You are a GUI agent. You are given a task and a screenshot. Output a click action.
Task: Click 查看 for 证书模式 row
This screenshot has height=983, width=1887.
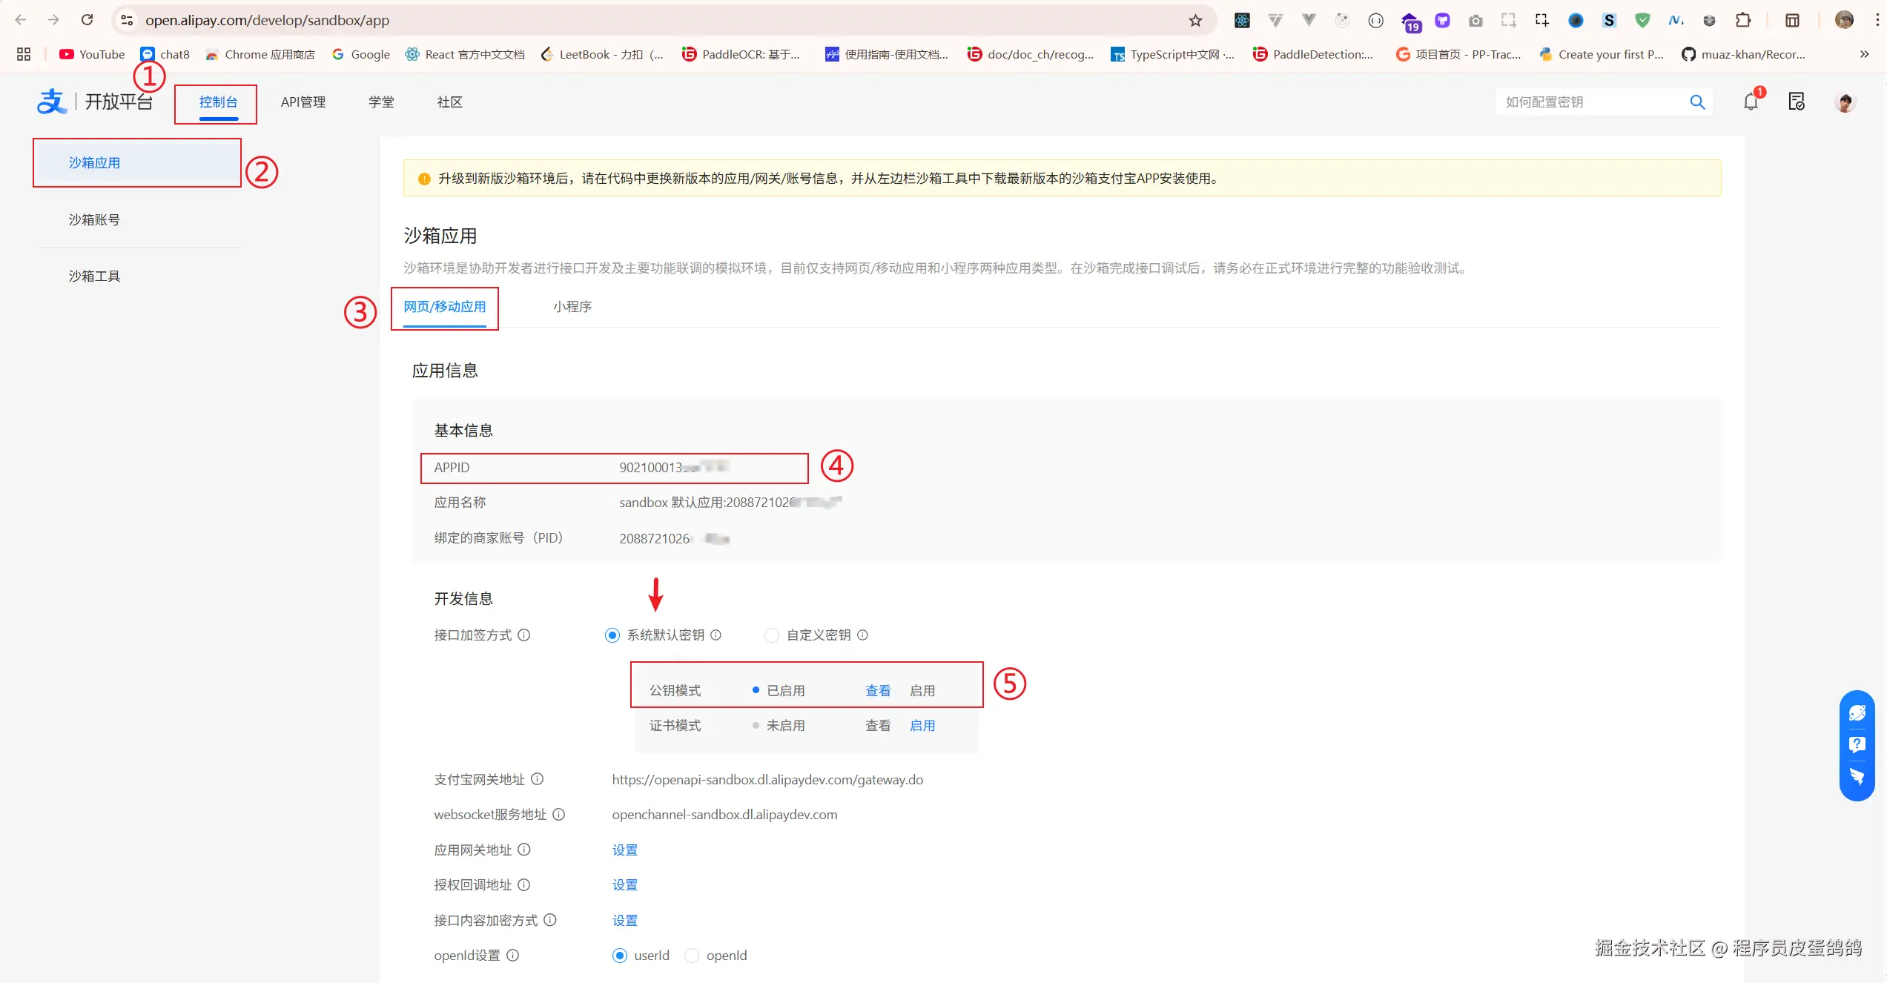878,725
